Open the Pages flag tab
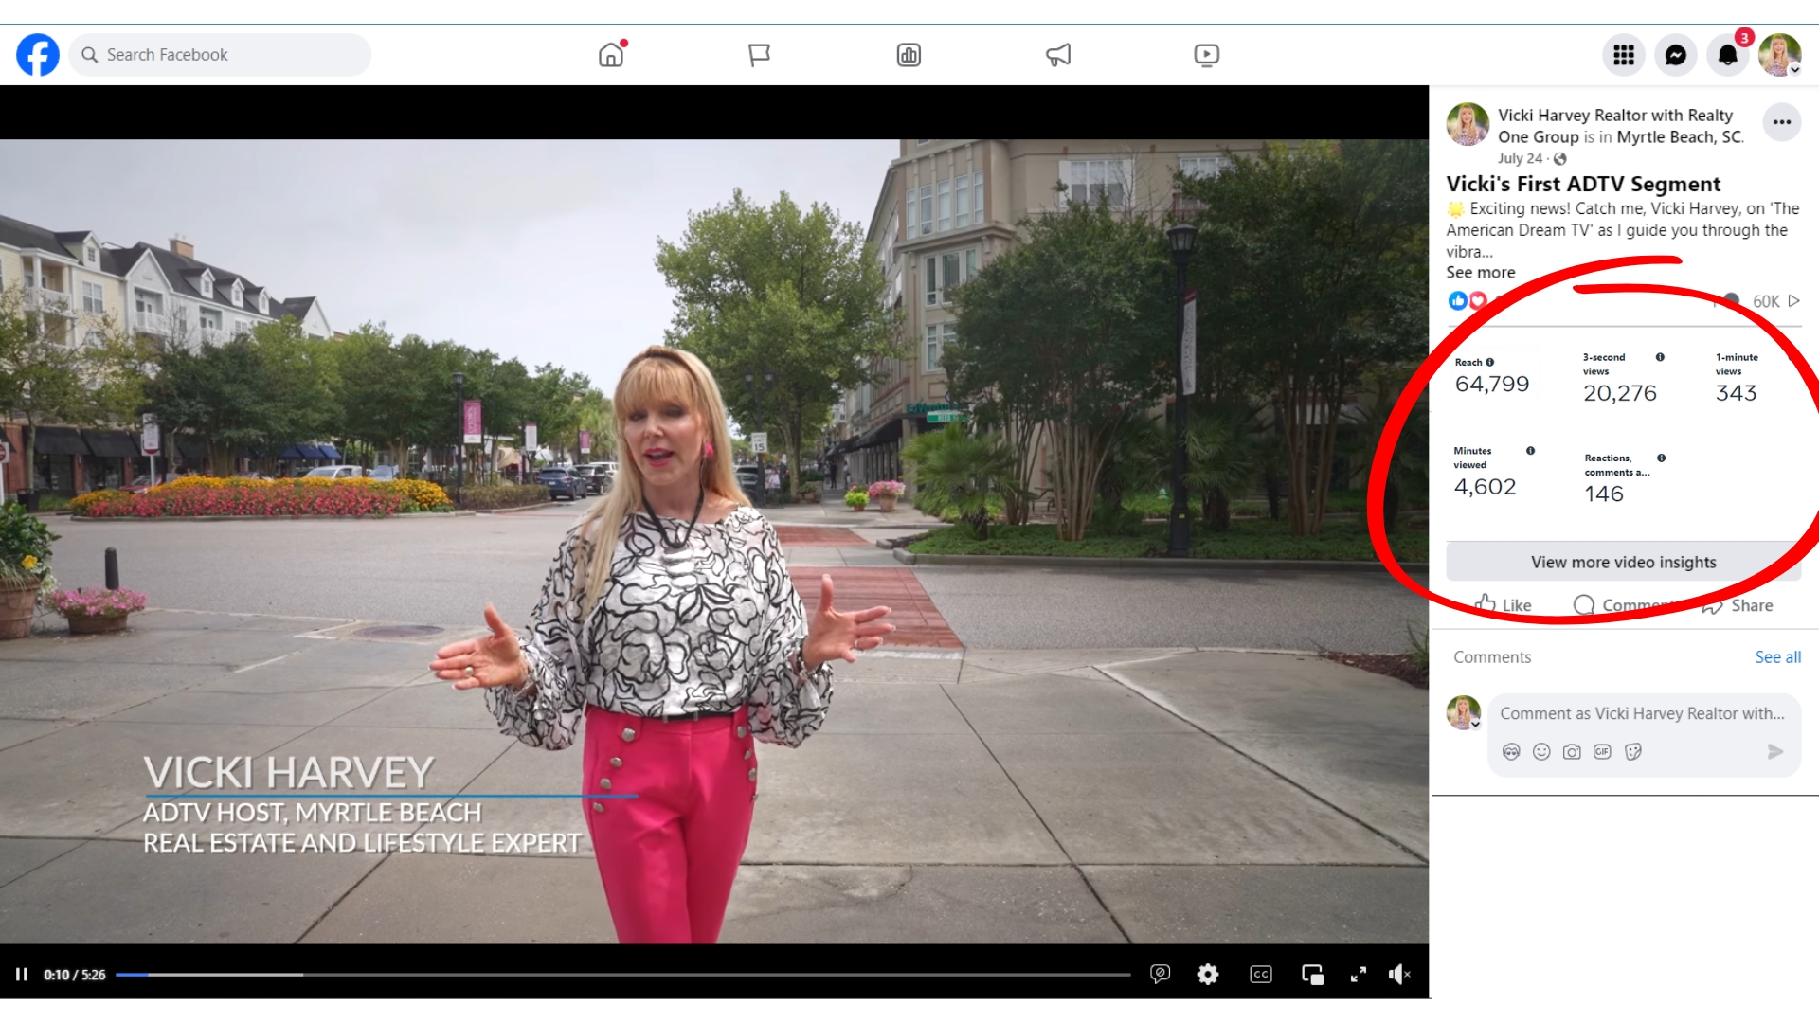Viewport: 1819px width, 1023px height. pyautogui.click(x=759, y=55)
